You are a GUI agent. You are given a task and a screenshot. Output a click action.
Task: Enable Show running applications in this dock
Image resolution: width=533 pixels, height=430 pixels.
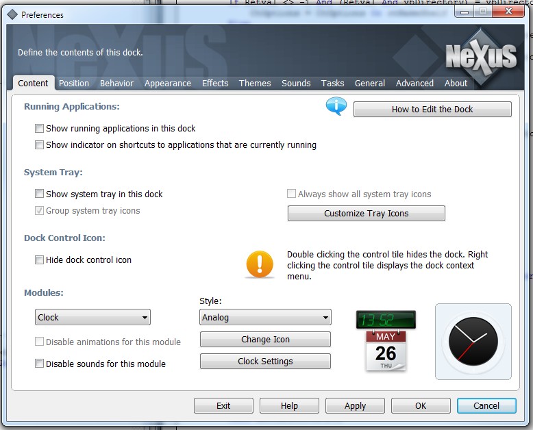[40, 129]
